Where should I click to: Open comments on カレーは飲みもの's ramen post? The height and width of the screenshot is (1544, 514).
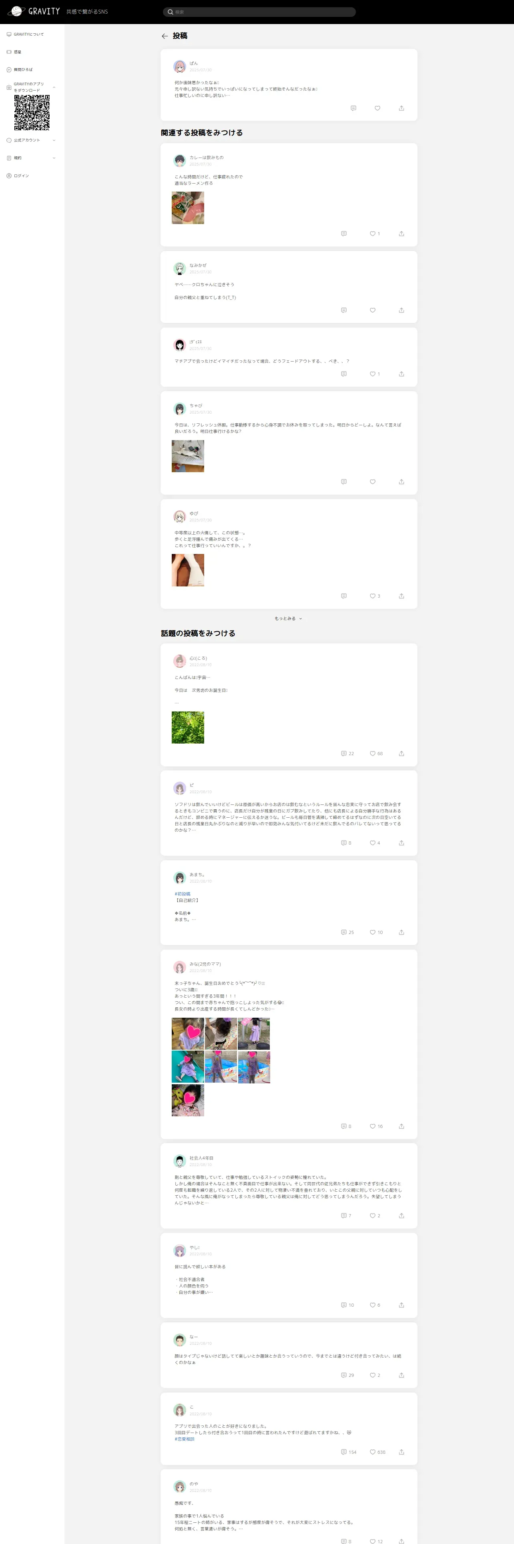click(343, 234)
